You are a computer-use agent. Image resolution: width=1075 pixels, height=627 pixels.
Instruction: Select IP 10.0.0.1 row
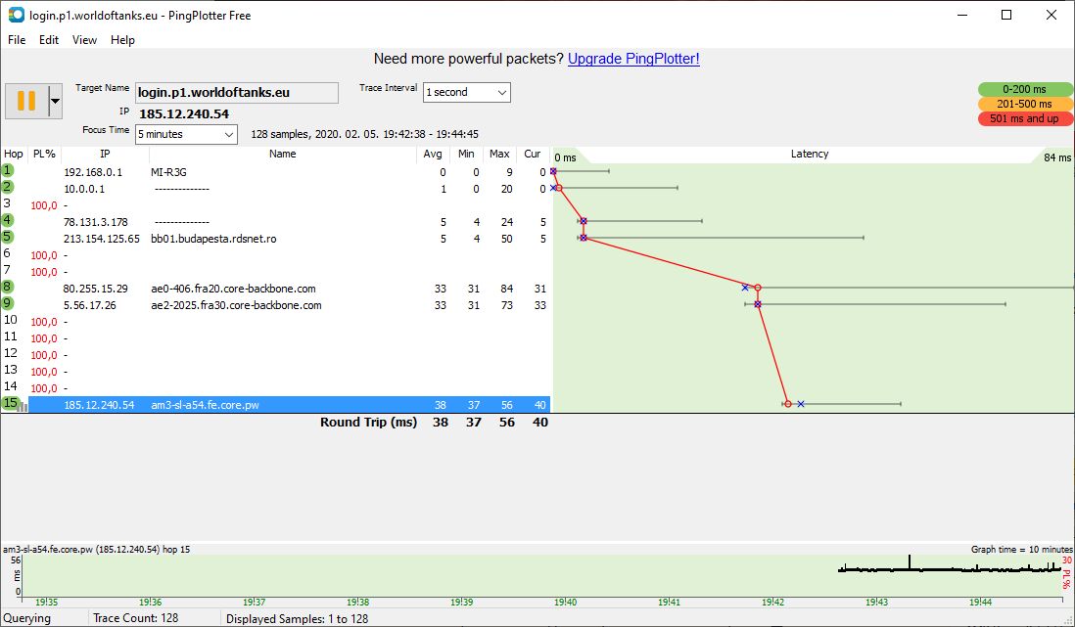coord(84,189)
